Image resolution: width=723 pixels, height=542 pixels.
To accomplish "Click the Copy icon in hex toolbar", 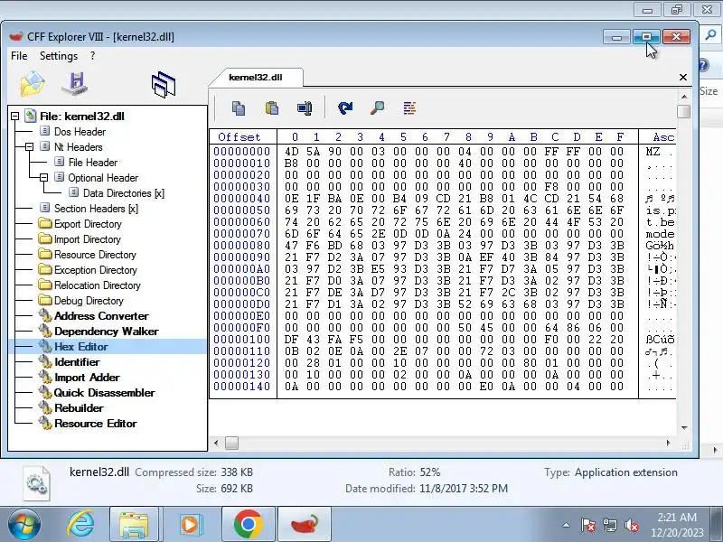I will [239, 108].
